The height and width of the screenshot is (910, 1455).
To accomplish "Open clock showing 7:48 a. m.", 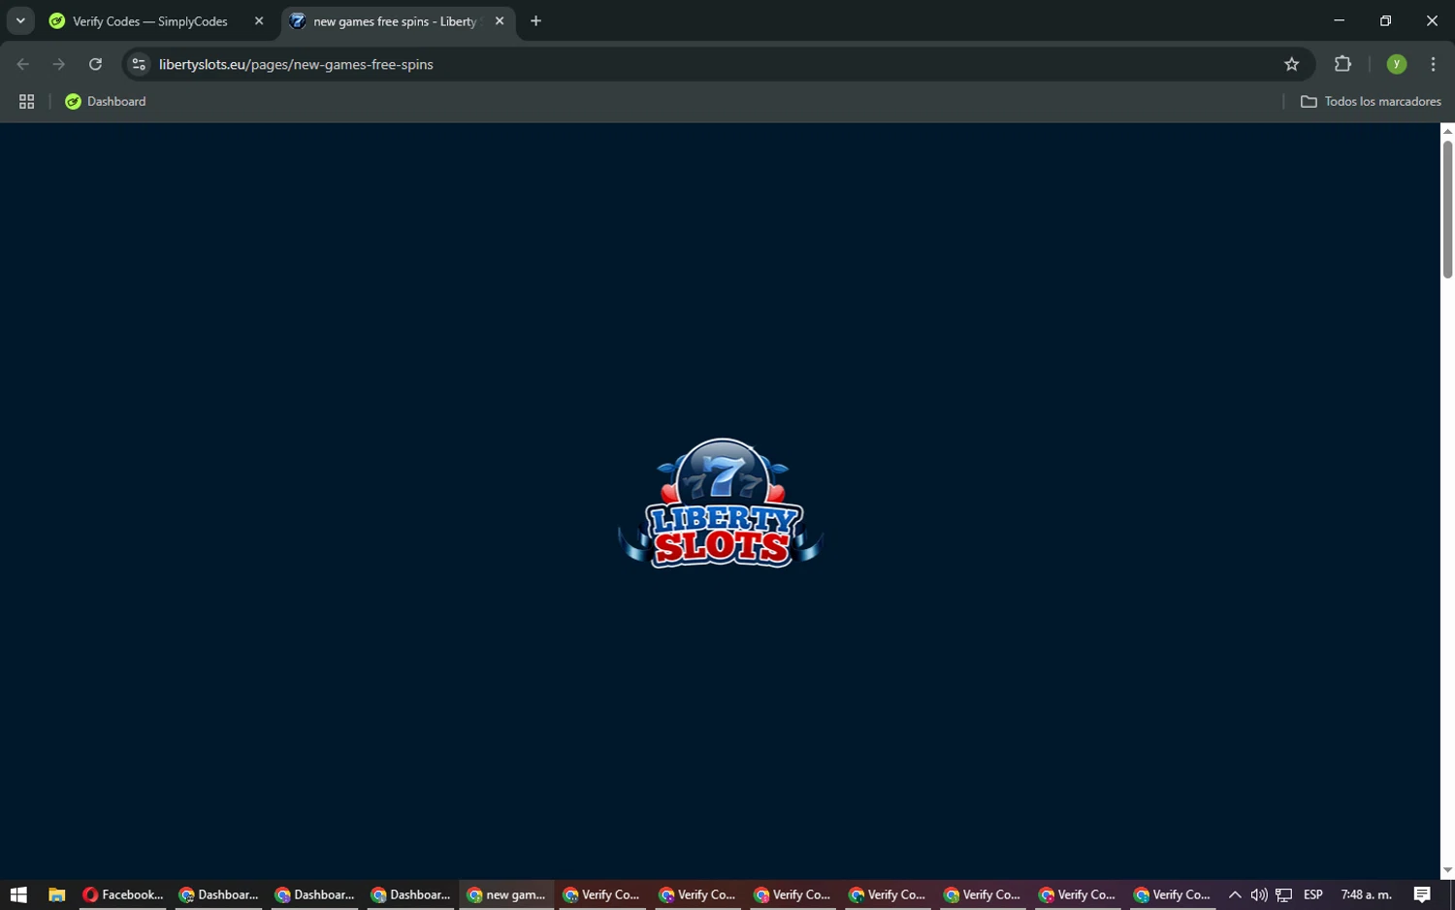I will point(1366,894).
